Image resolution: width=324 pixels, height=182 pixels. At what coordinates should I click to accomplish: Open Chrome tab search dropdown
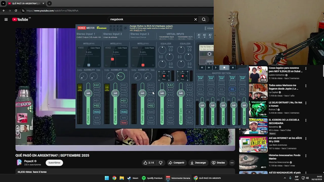coord(3,3)
